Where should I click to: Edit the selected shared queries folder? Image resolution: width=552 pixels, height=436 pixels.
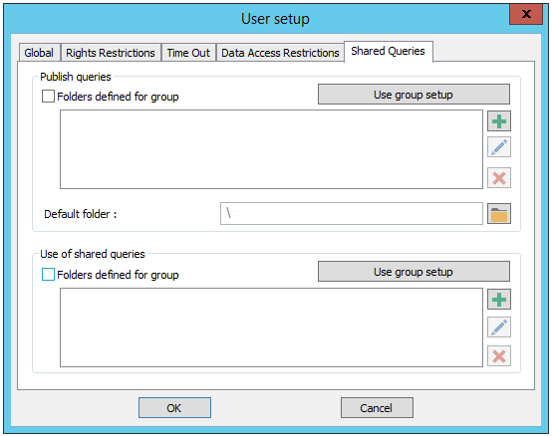pyautogui.click(x=499, y=327)
